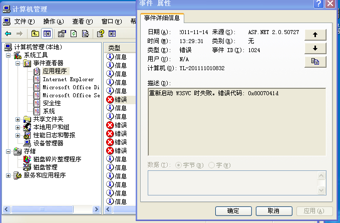
Task: Expand the 共享文件夹 tree node
Action: (x=18, y=119)
